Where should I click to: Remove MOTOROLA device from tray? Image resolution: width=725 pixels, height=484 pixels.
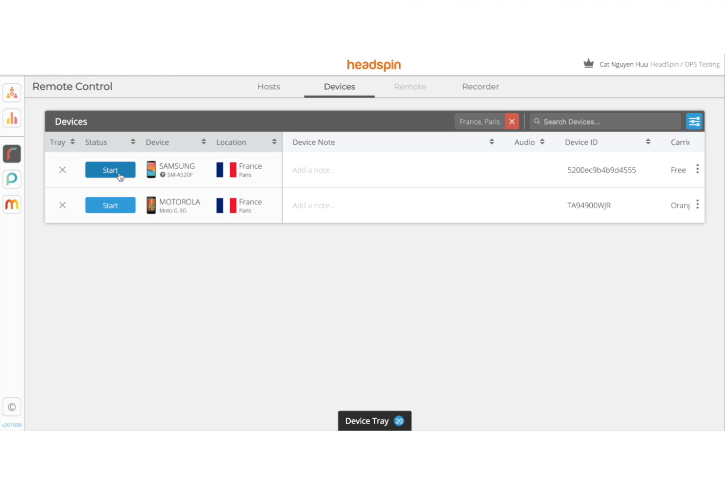coord(62,205)
